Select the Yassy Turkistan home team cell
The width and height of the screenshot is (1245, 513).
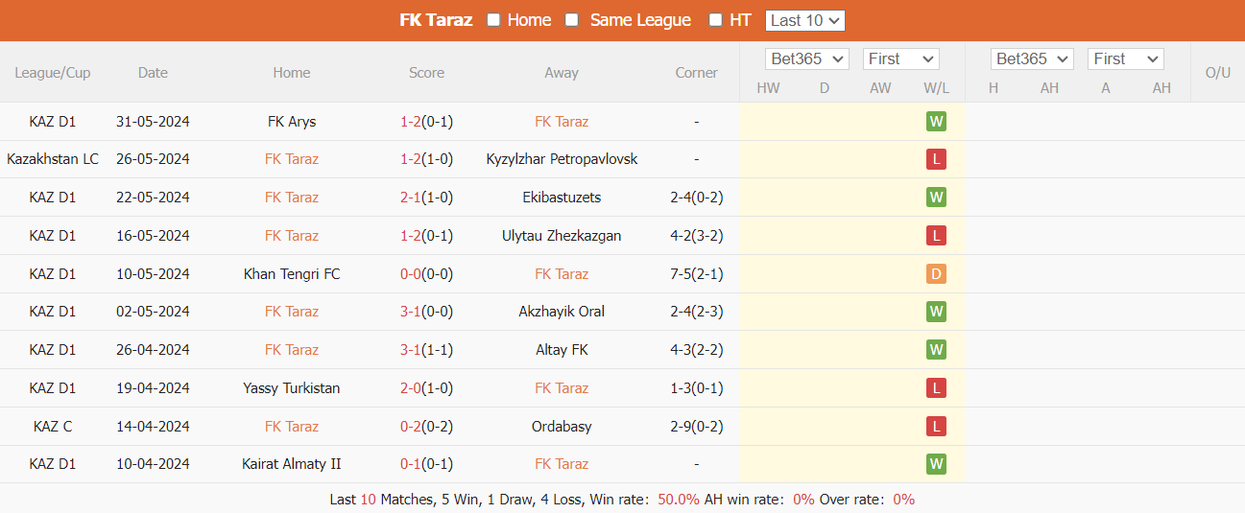coord(292,388)
